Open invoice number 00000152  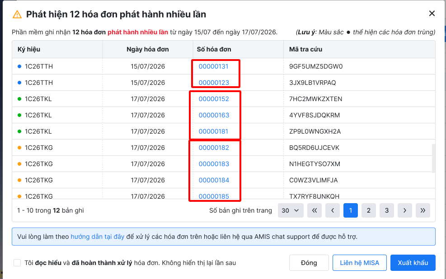click(x=214, y=99)
